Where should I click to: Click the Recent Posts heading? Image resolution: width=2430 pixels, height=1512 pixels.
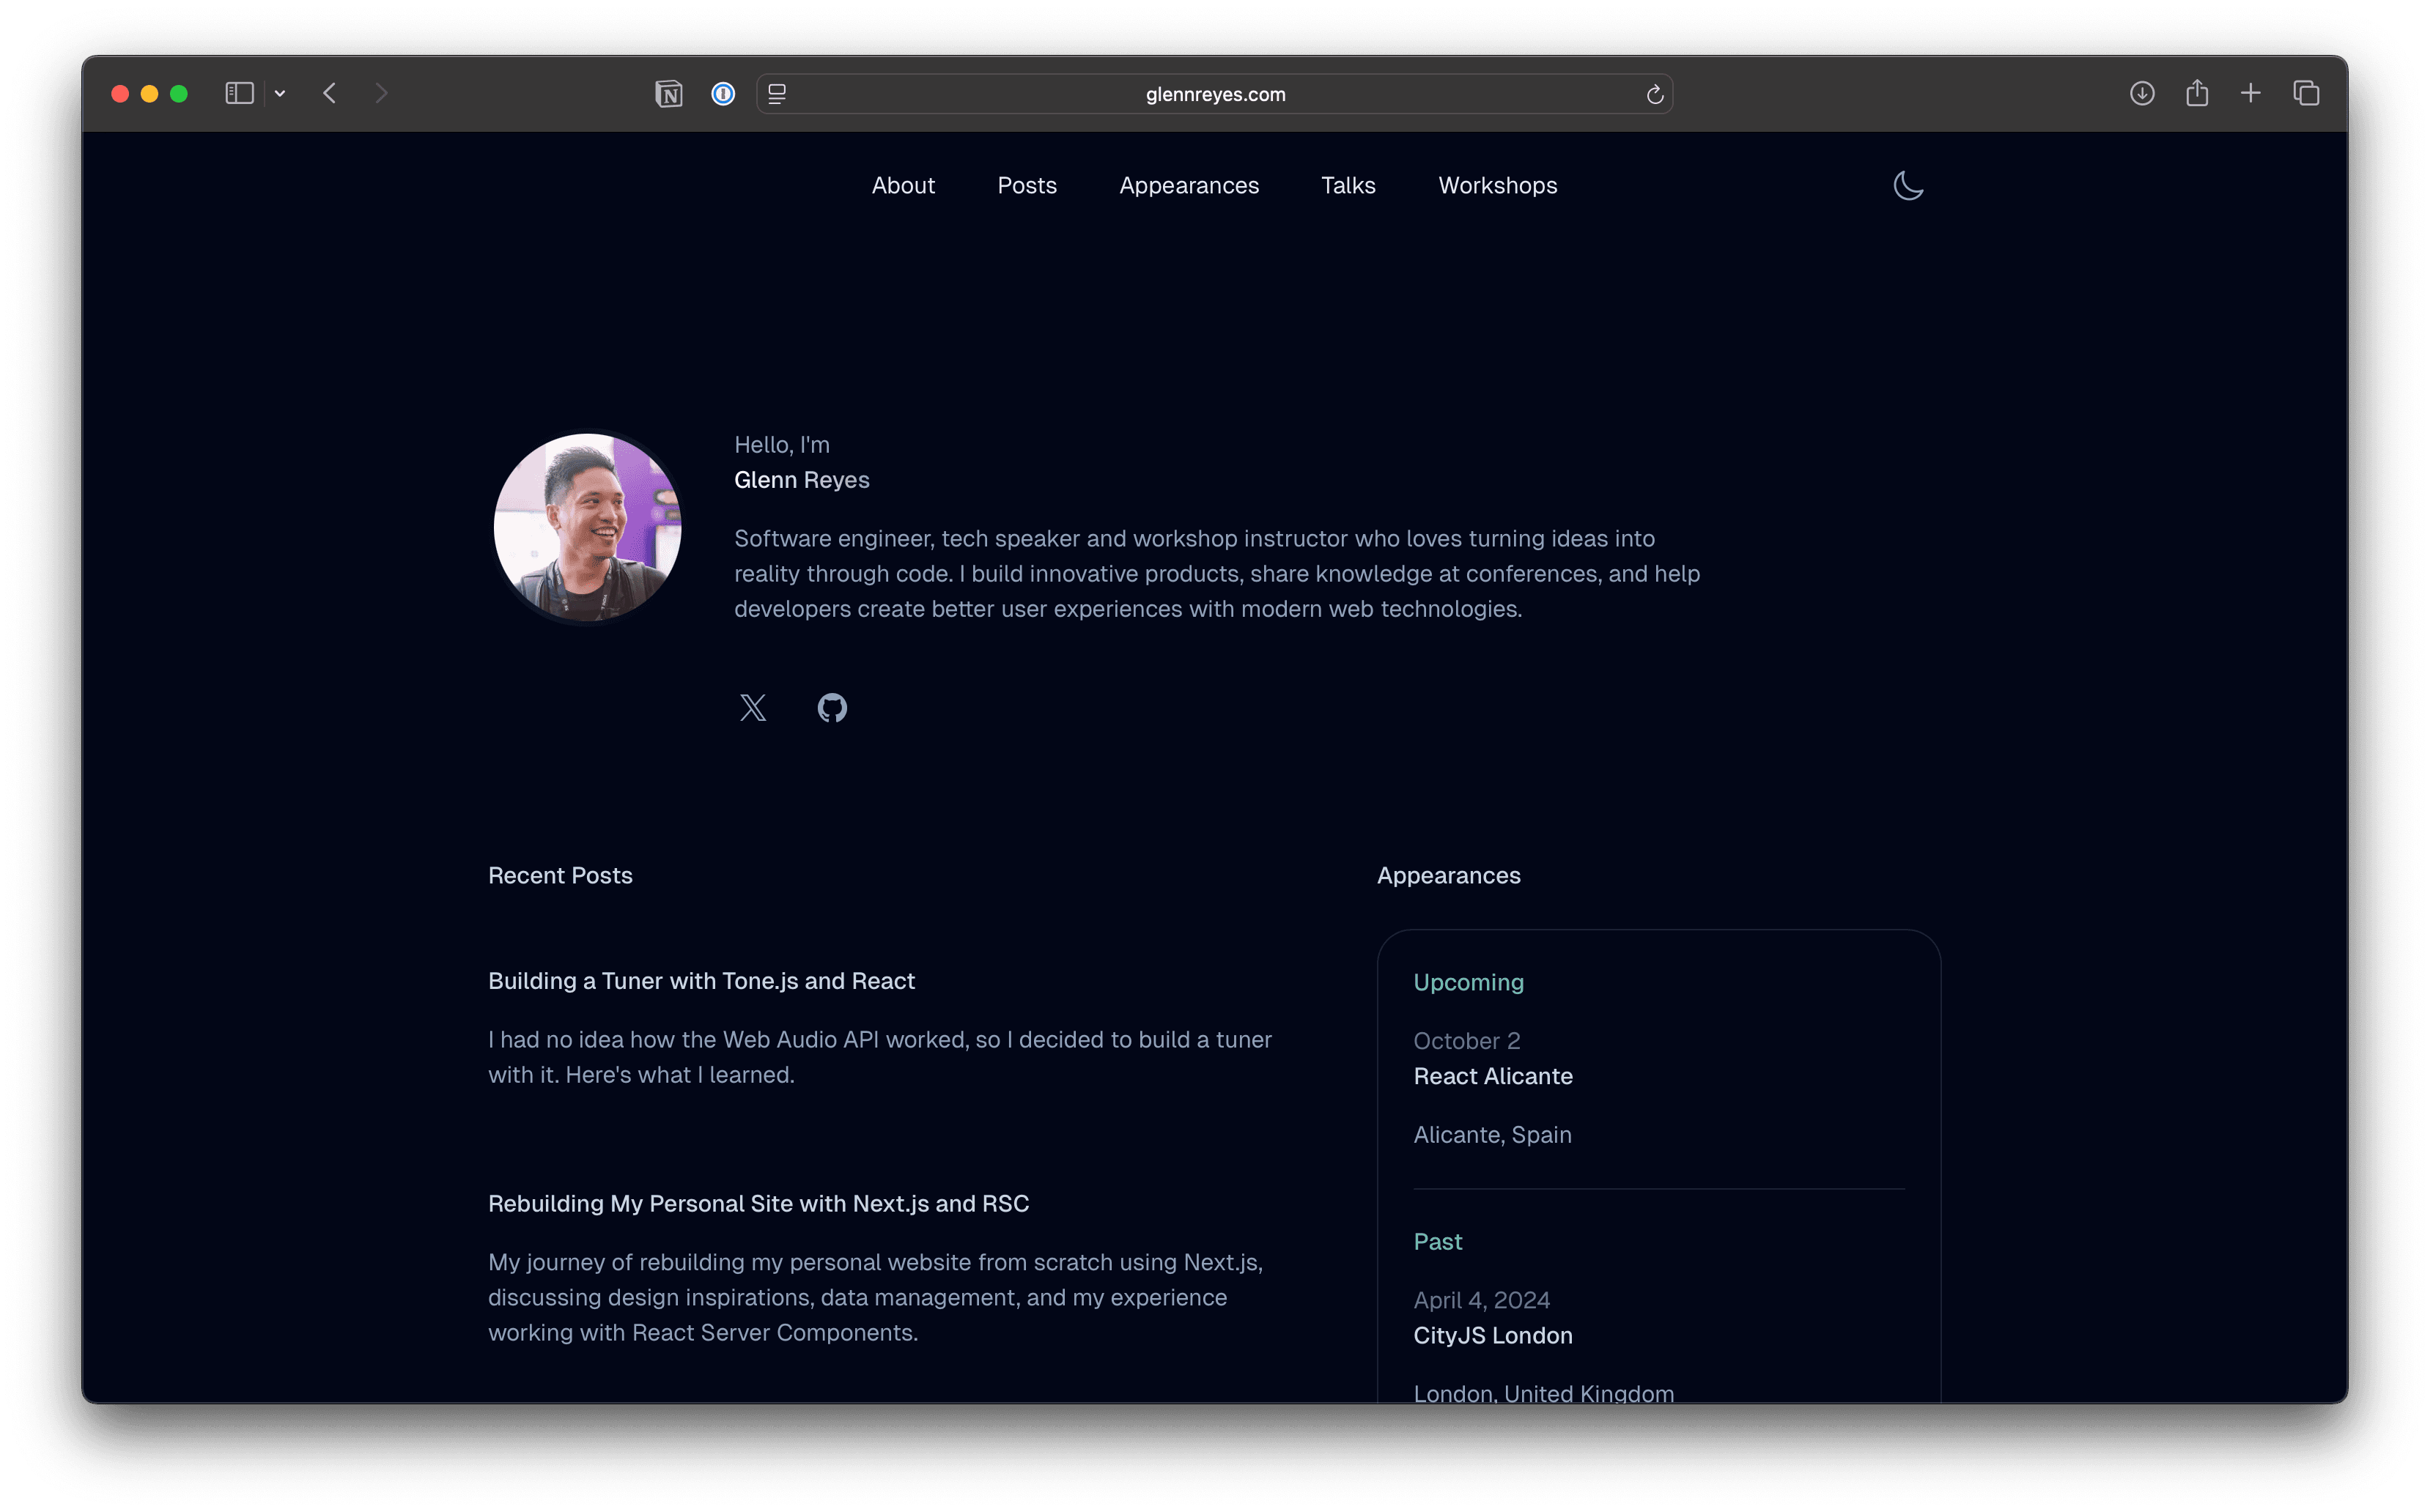[x=560, y=875]
